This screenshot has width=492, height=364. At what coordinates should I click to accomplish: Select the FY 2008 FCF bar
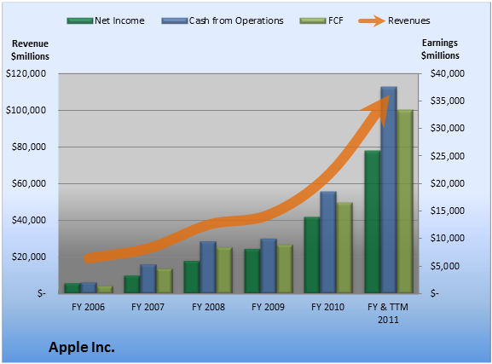224,270
